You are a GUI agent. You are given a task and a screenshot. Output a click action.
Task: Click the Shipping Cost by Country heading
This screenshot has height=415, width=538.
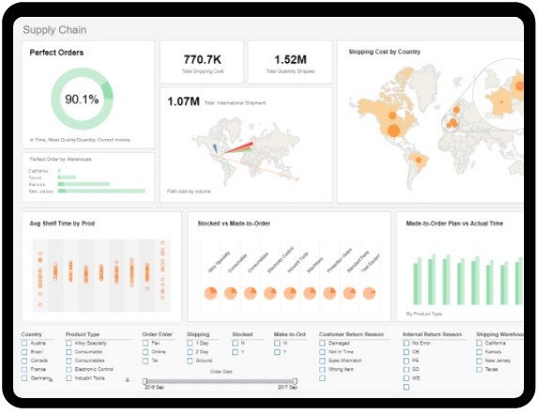(385, 52)
